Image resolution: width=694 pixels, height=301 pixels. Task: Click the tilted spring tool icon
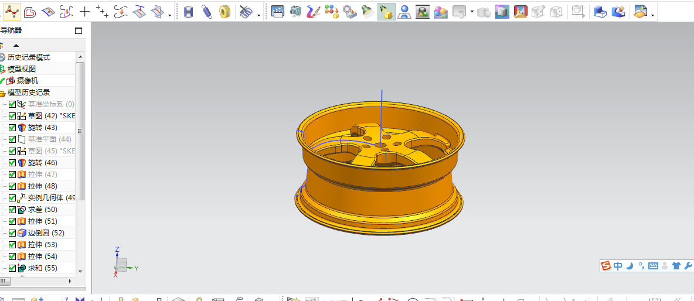tap(207, 12)
